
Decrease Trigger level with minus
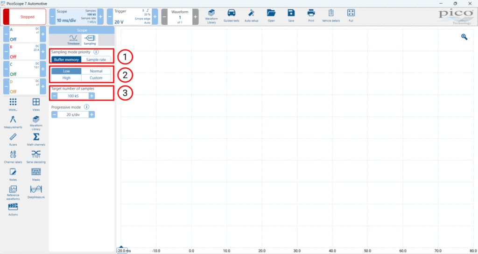point(110,16)
